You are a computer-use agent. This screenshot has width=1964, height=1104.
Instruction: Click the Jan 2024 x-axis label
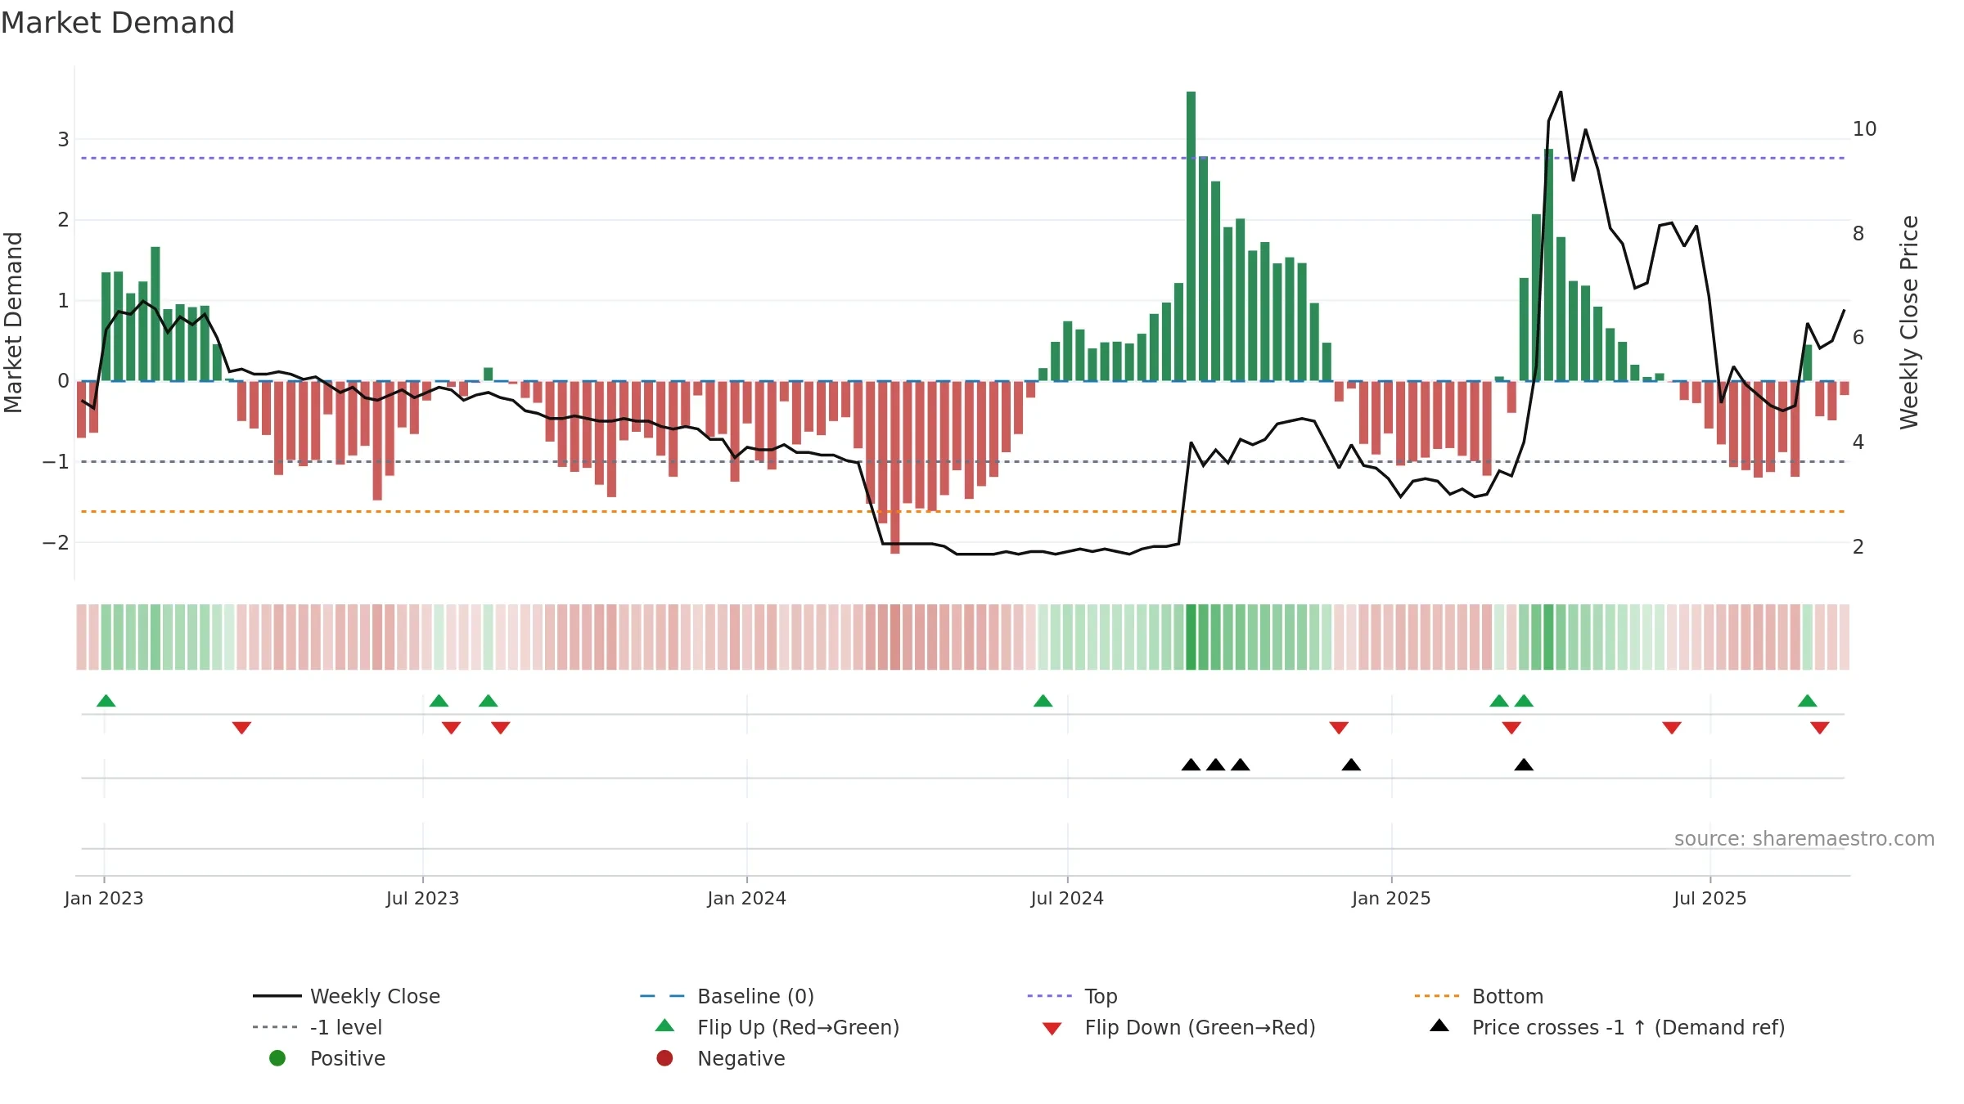pos(746,898)
